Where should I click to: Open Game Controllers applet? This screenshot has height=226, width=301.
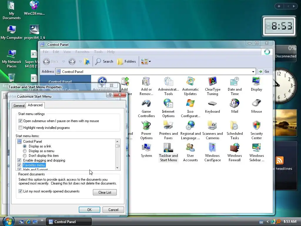[x=146, y=108]
